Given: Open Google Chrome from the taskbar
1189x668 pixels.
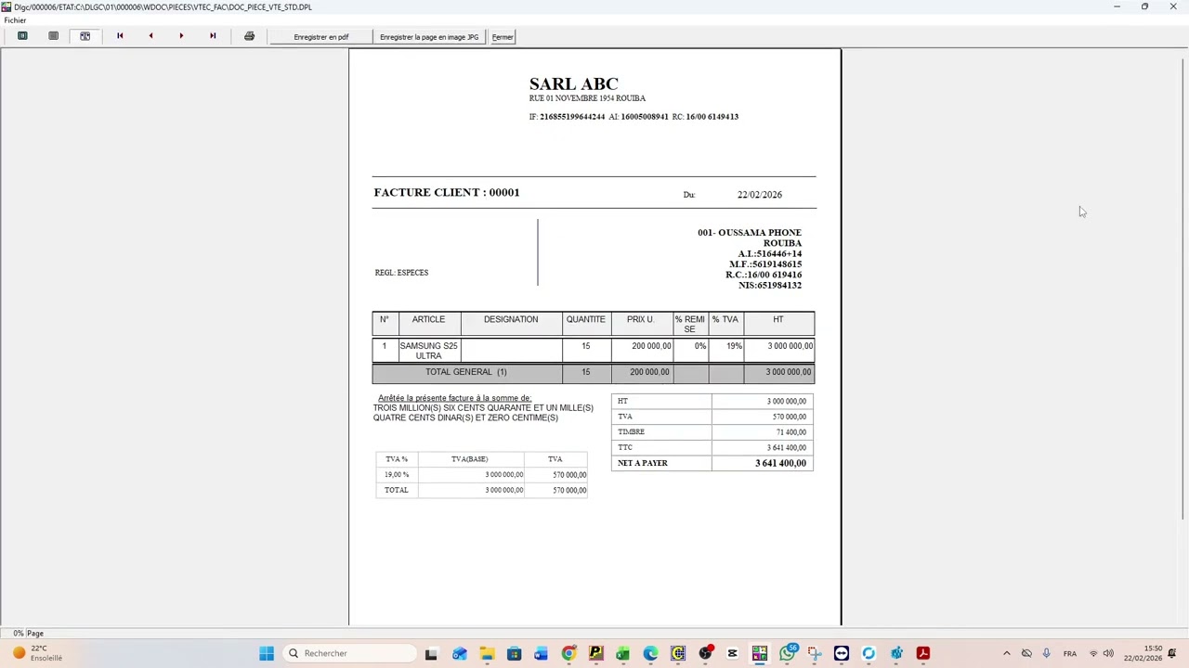Looking at the screenshot, I should pyautogui.click(x=568, y=653).
